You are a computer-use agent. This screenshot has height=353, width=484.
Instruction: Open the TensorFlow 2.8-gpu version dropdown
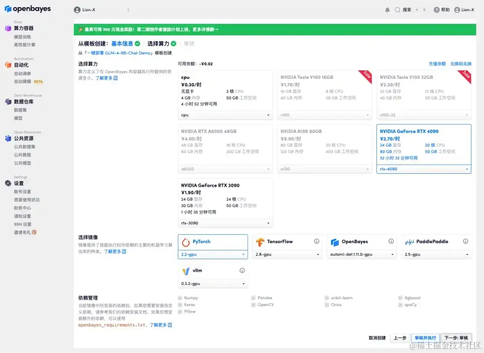coord(287,254)
